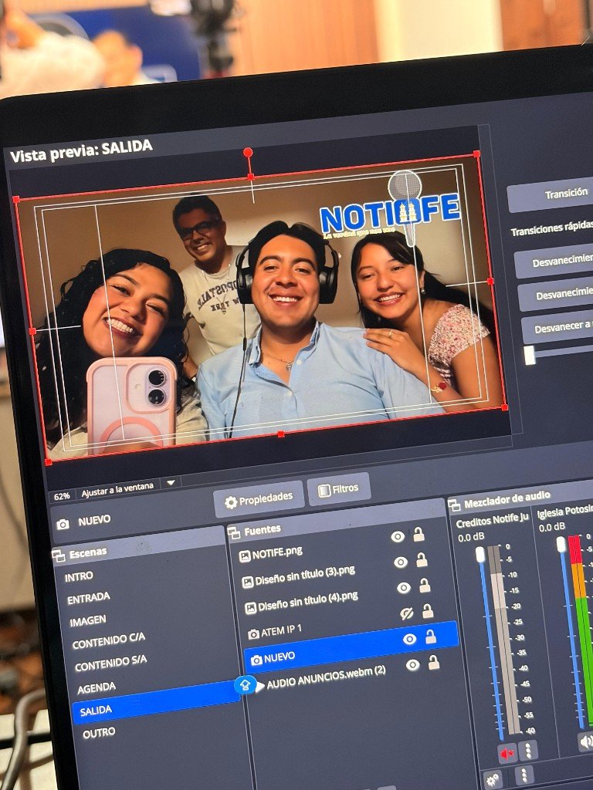Lock the AUDIO ANUNCIOS.webm (2) source

[x=434, y=663]
